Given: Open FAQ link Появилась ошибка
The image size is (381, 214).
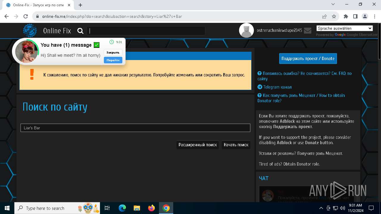Looking at the screenshot, I should tap(305, 76).
